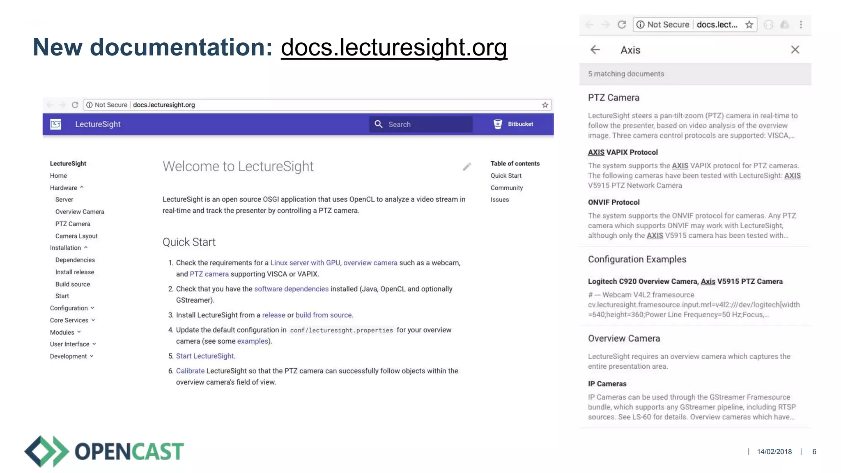841x473 pixels.
Task: Go back in the narrow browser window
Action: coord(589,25)
